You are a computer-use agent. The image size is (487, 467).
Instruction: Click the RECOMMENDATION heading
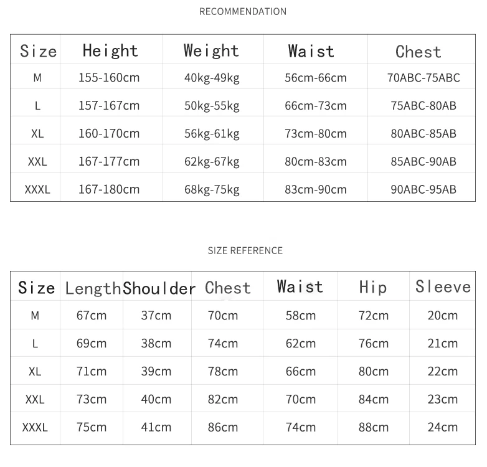pyautogui.click(x=243, y=11)
